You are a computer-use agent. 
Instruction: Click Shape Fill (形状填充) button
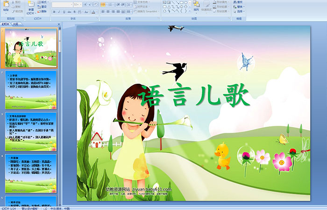tap(221, 2)
